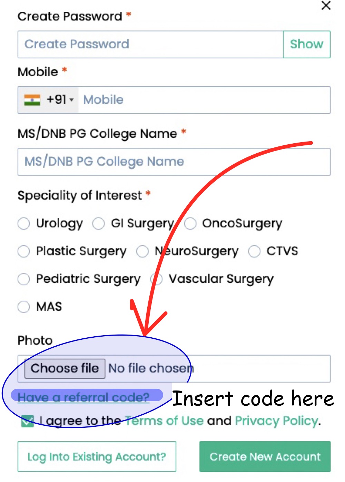The height and width of the screenshot is (482, 345).
Task: Select NeuroSurgery as speciality
Action: (142, 251)
